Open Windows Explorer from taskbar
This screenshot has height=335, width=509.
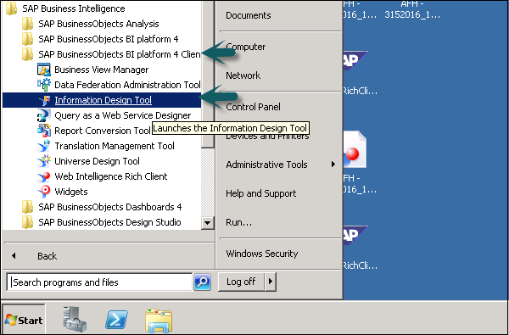(x=159, y=321)
